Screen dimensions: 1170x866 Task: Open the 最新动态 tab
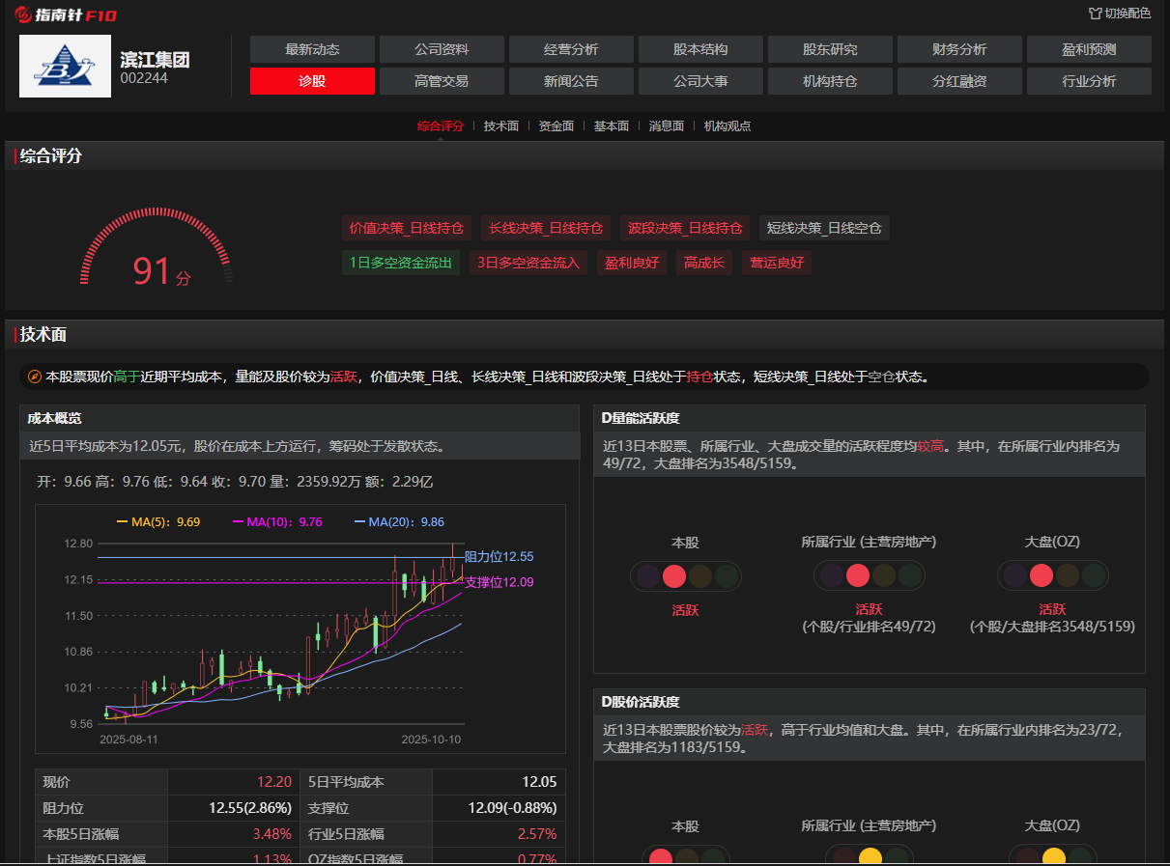[x=312, y=49]
